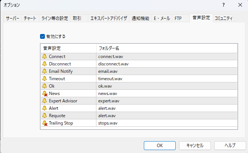
Task: Click the bell icon beside Disconnect
Action: tap(44, 64)
